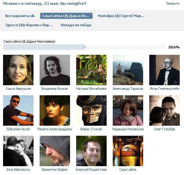Screen dimensions: 184x175
Task: Open Владимир Рыжов's avatar
Action: coord(55,70)
